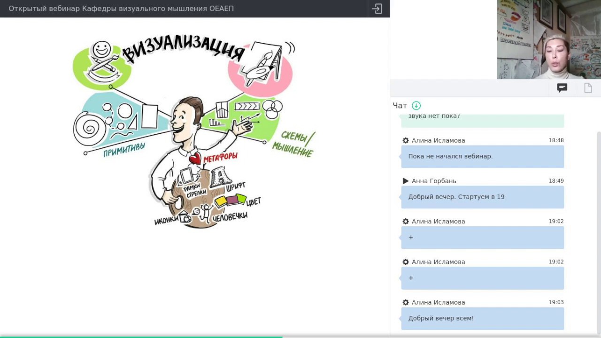Click the green progress bar at bottom
The image size is (601, 338).
[141, 337]
